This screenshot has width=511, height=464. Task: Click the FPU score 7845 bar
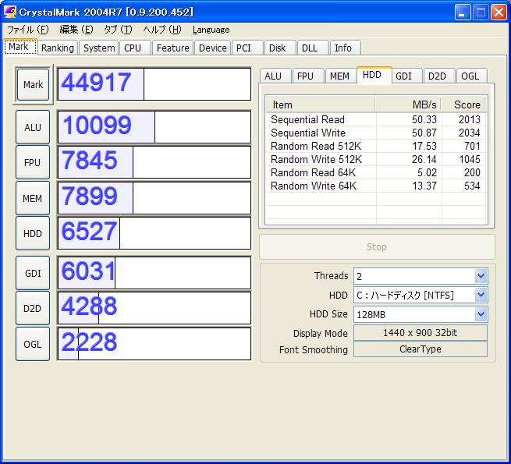(154, 162)
